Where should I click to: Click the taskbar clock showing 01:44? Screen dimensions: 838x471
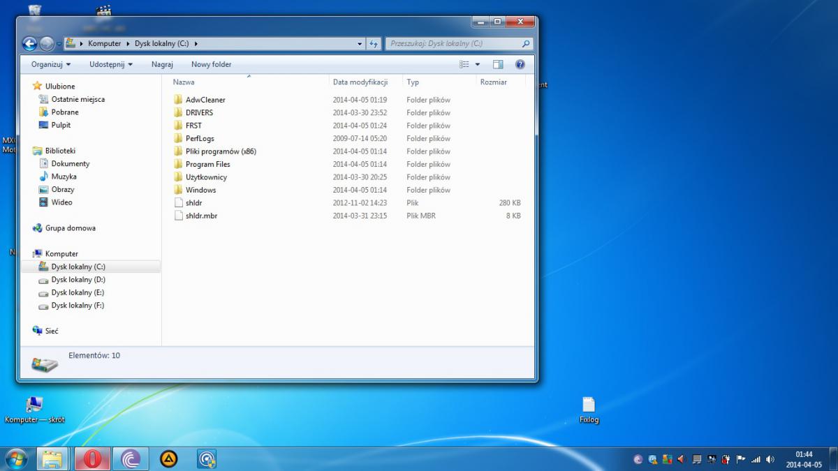[804, 458]
